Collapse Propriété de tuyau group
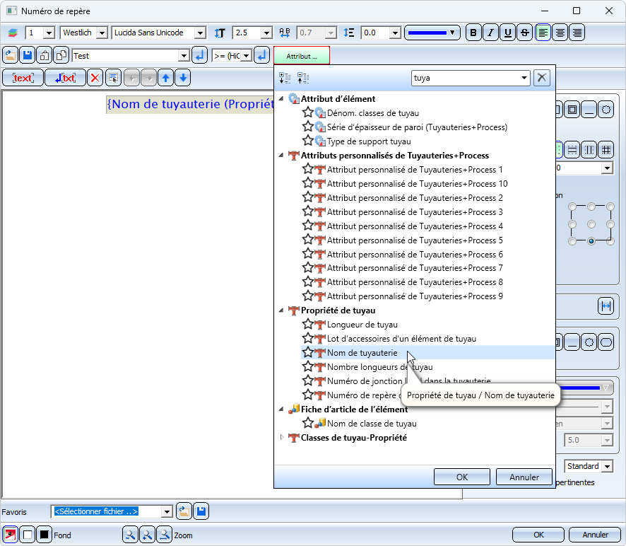The image size is (626, 546). pyautogui.click(x=281, y=310)
